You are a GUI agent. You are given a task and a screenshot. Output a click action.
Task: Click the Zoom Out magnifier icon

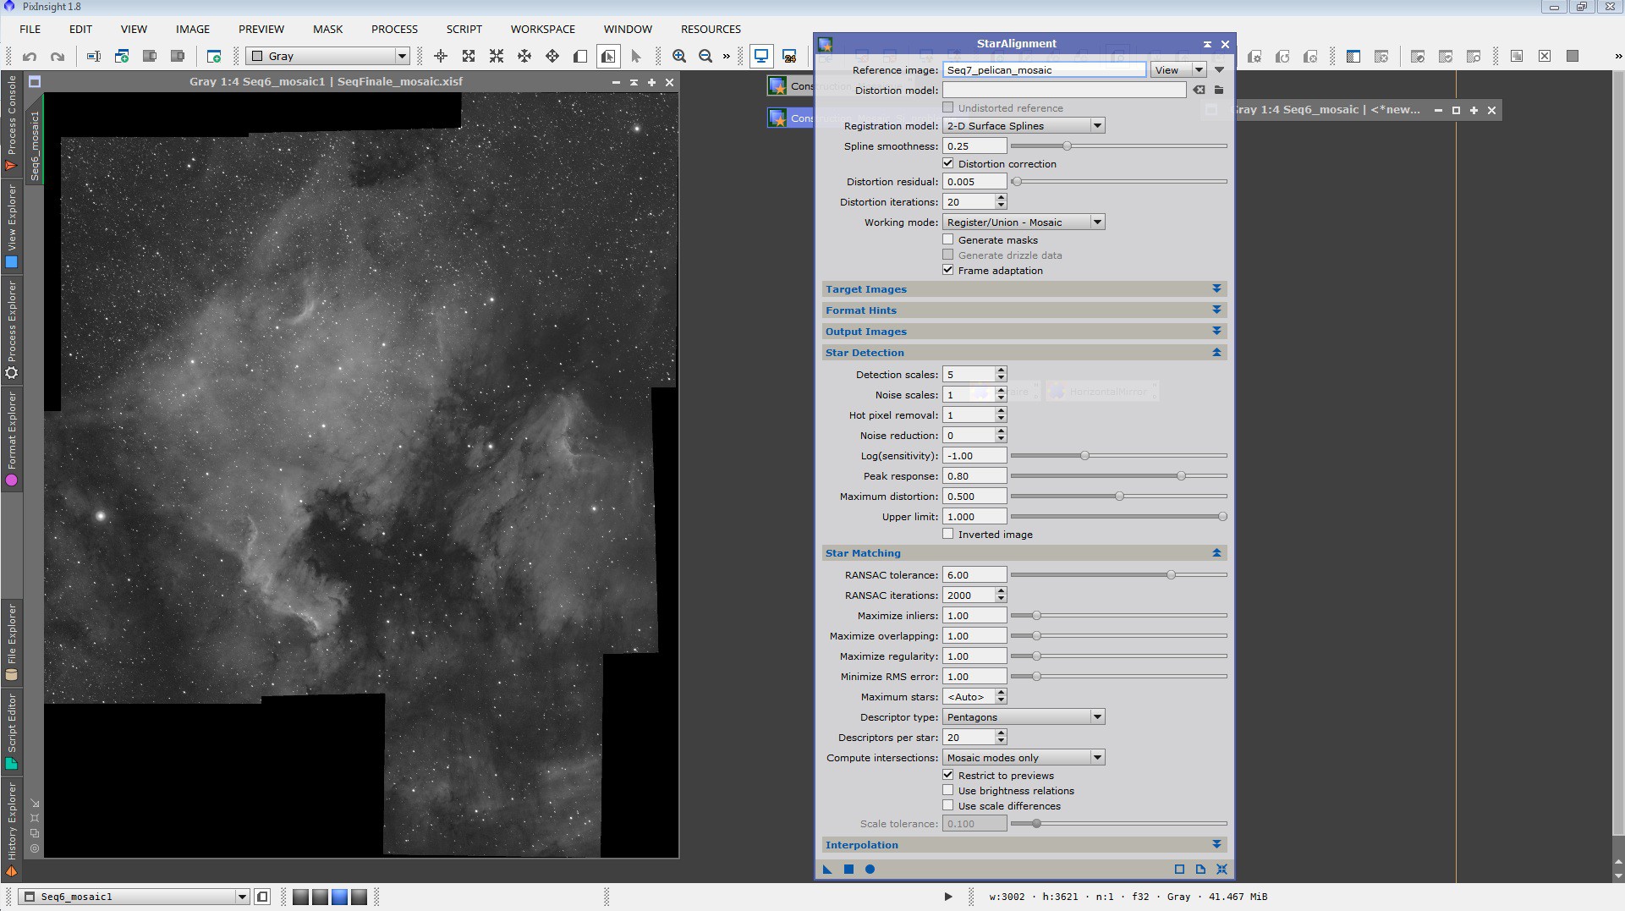[705, 56]
